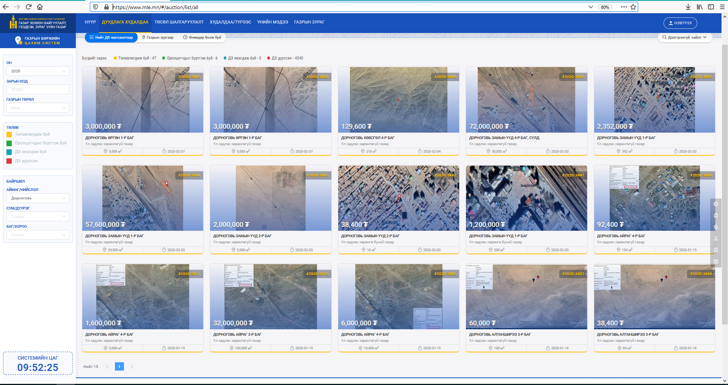Screen dimensions: 728x385
Task: Uncheck the Төлөвлөгдөж буй status checkbox
Action: point(9,135)
